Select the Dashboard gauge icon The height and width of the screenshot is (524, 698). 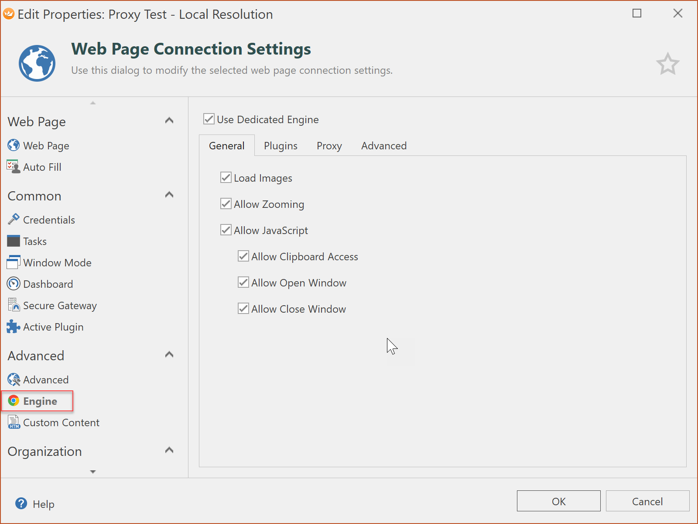point(14,284)
